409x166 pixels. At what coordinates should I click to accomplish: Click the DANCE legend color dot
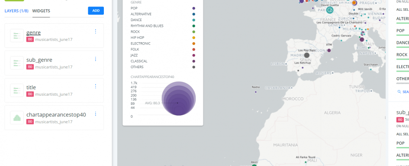click(193, 20)
